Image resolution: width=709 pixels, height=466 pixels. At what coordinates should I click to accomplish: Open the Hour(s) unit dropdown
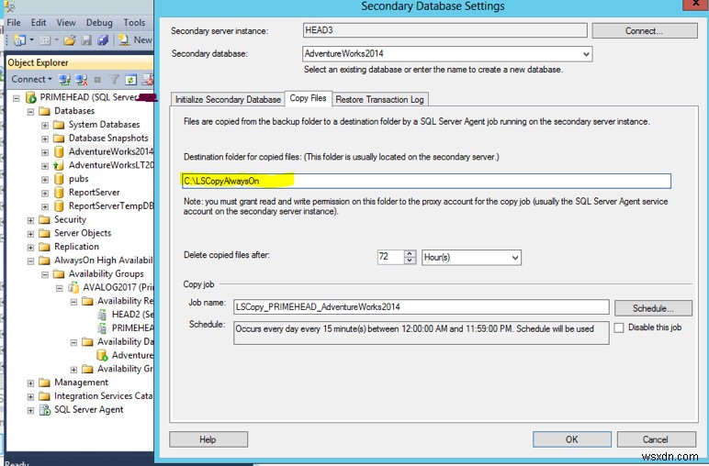514,258
